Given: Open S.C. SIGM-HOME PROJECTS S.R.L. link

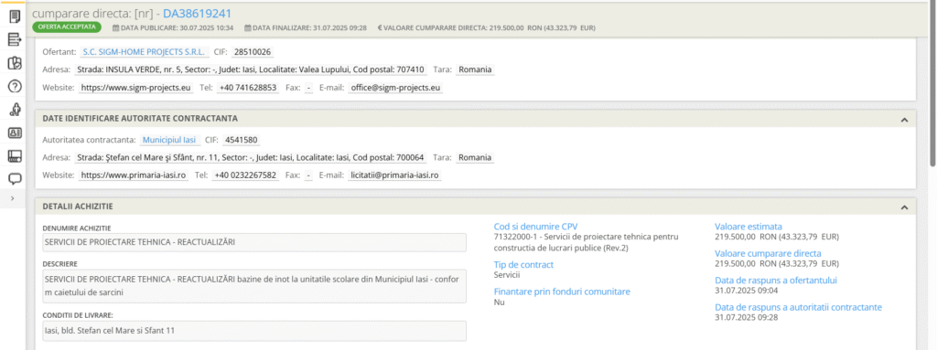Looking at the screenshot, I should click(144, 52).
